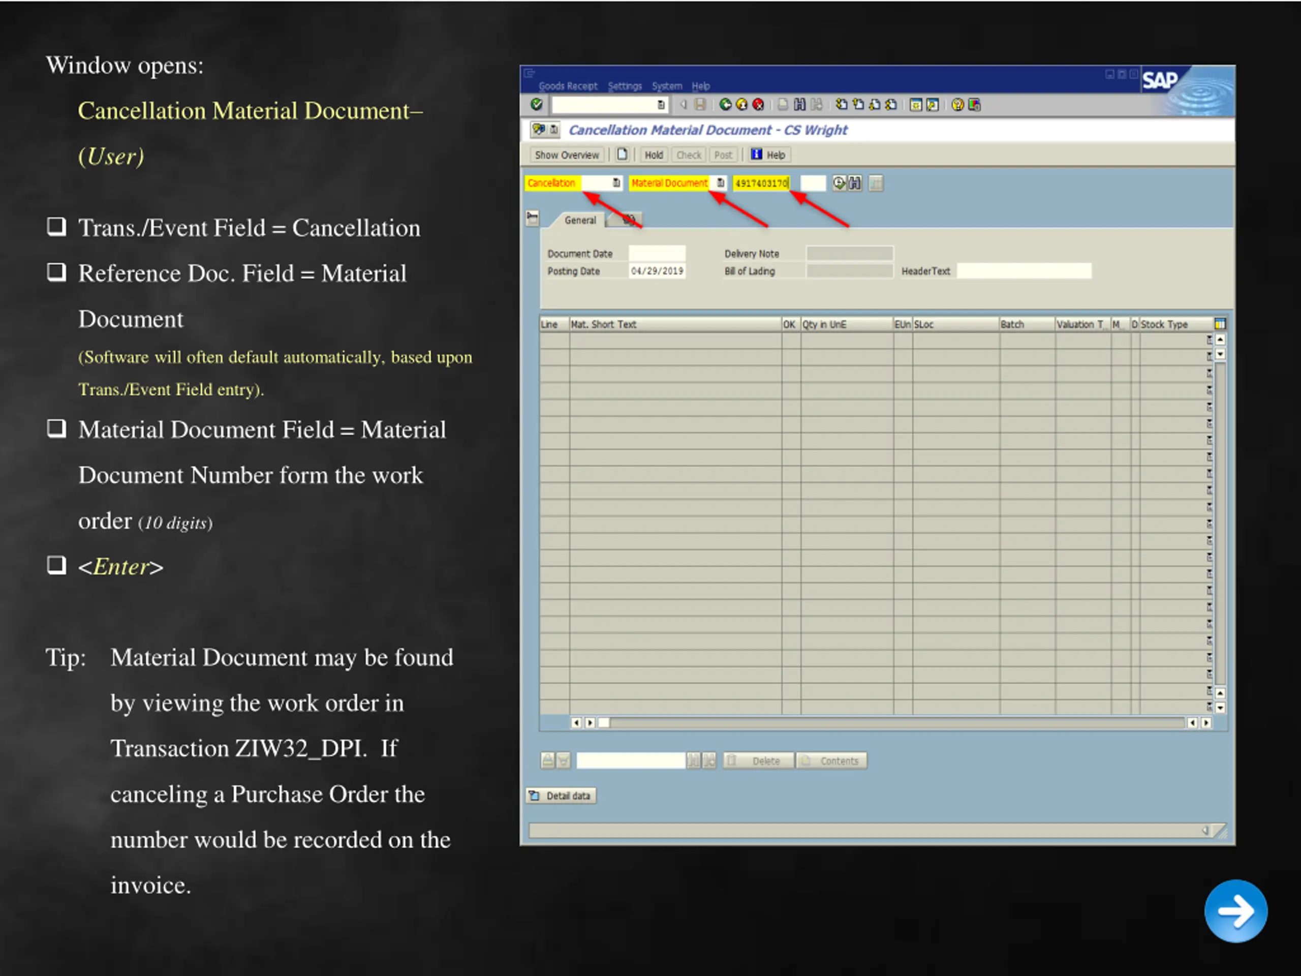Image resolution: width=1301 pixels, height=976 pixels.
Task: Click the Last Page icon
Action: (891, 105)
